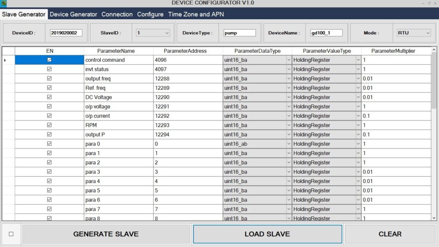Viewport: 439px width, 247px height.
Task: Click the EN column header
Action: [50, 51]
